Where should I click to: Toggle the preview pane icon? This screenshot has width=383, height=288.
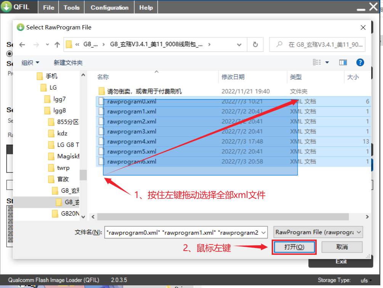click(343, 62)
